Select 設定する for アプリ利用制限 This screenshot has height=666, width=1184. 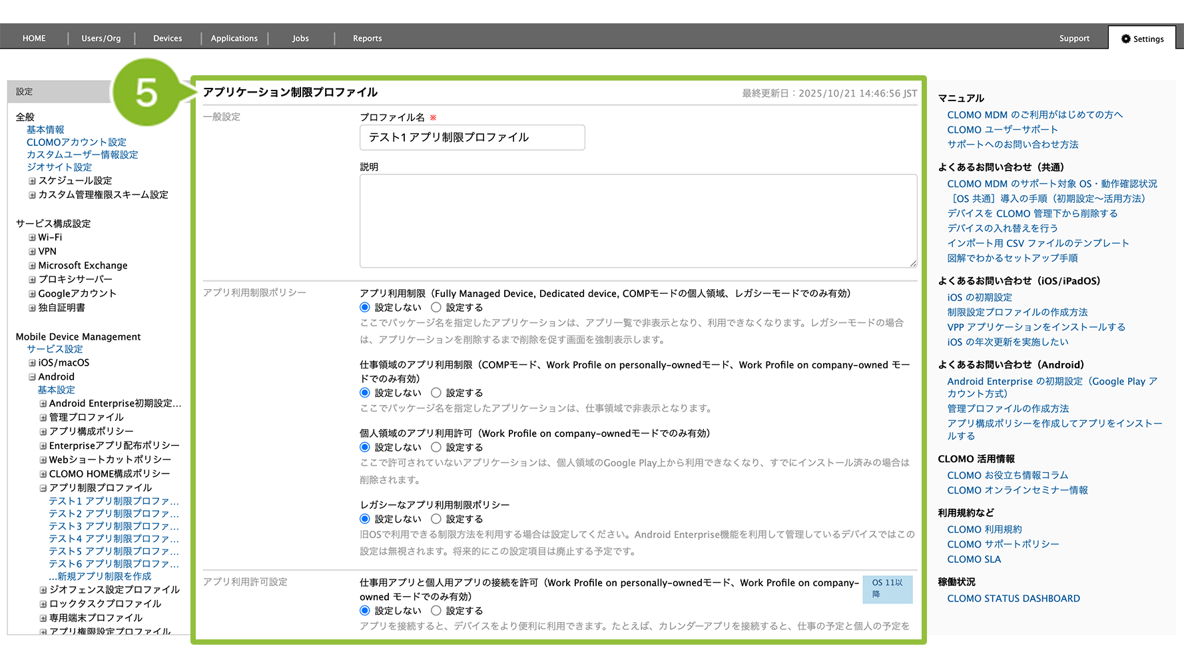(436, 308)
